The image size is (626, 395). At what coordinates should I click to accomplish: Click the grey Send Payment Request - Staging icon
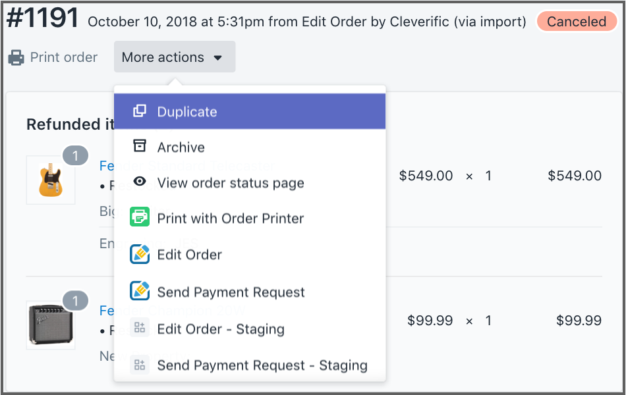point(140,364)
